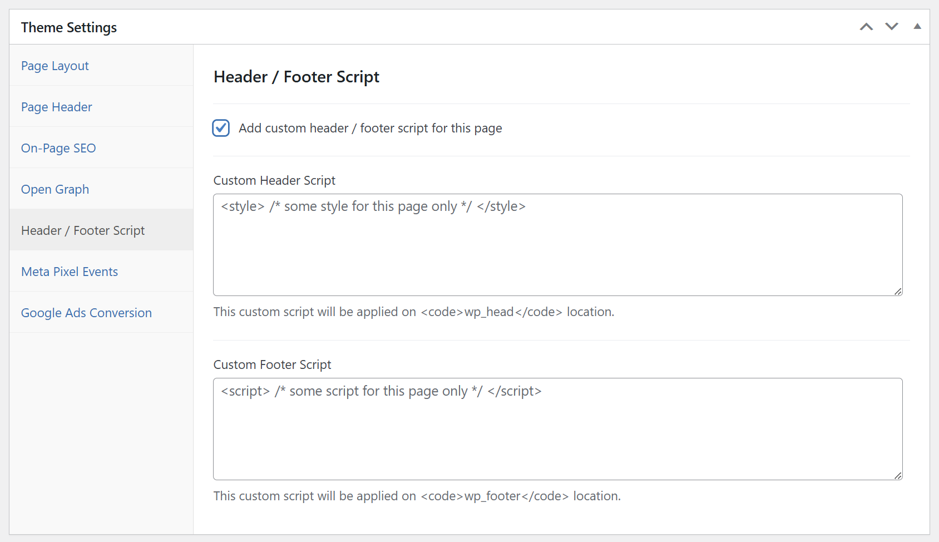Click the resize grip on footer script box
This screenshot has width=939, height=542.
click(898, 476)
